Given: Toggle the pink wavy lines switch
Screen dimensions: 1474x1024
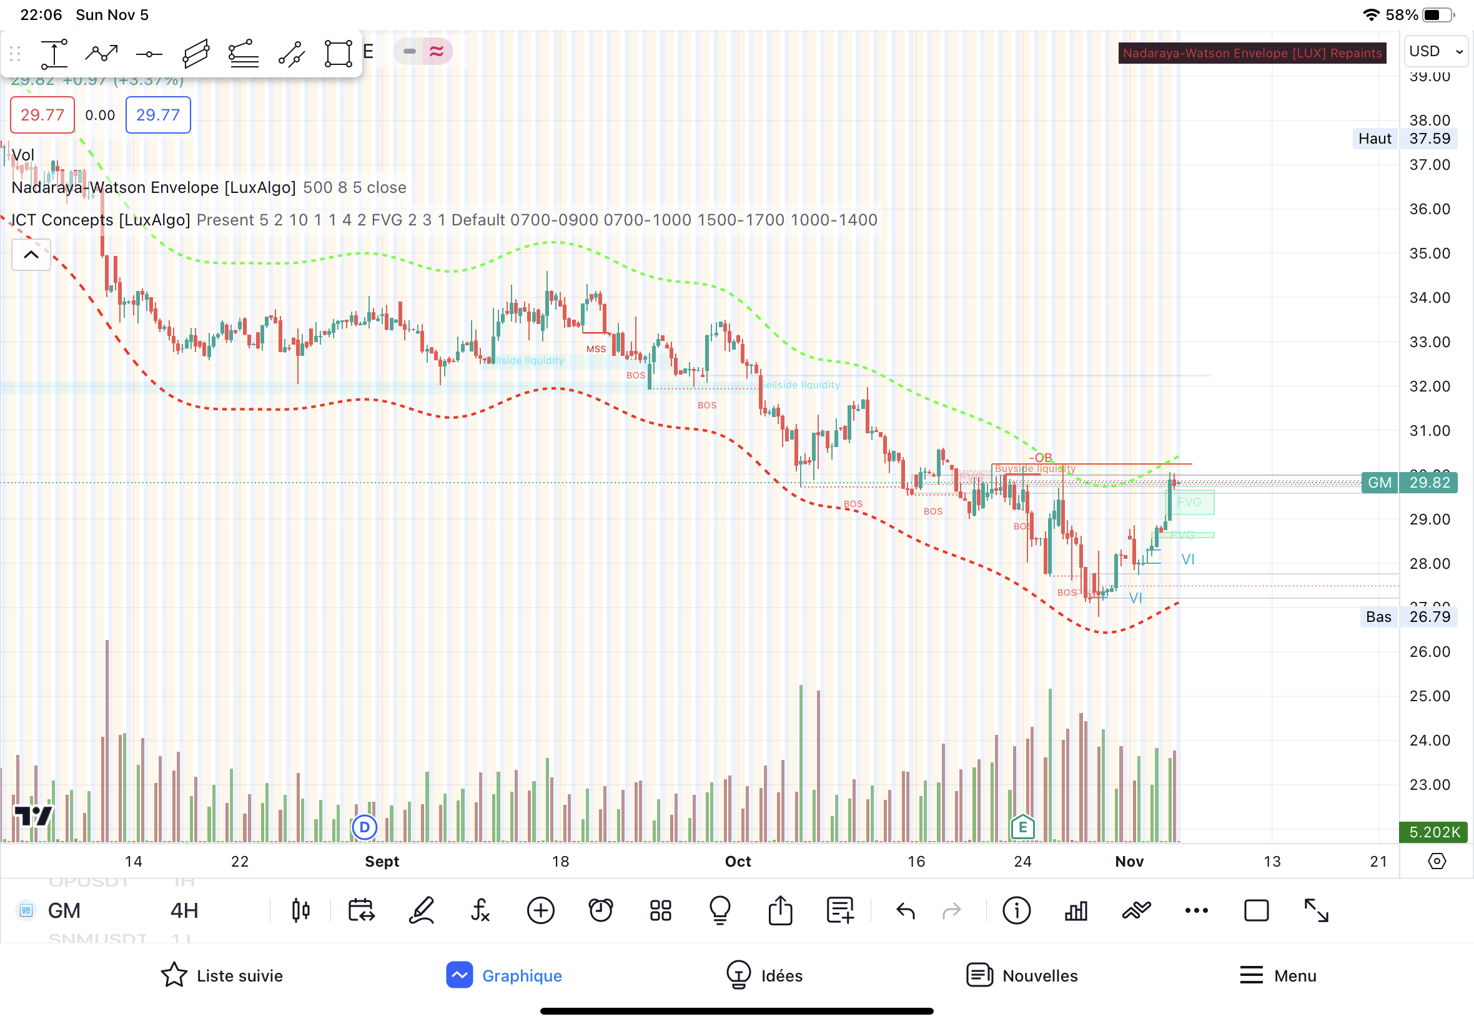Looking at the screenshot, I should [437, 51].
